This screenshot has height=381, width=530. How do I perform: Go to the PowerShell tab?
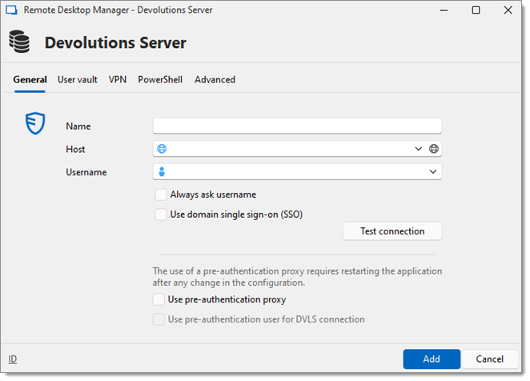tap(160, 80)
